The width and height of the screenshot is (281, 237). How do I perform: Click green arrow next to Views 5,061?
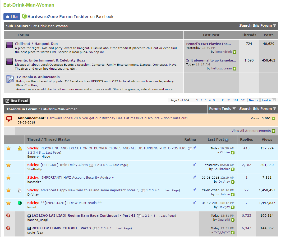274,118
